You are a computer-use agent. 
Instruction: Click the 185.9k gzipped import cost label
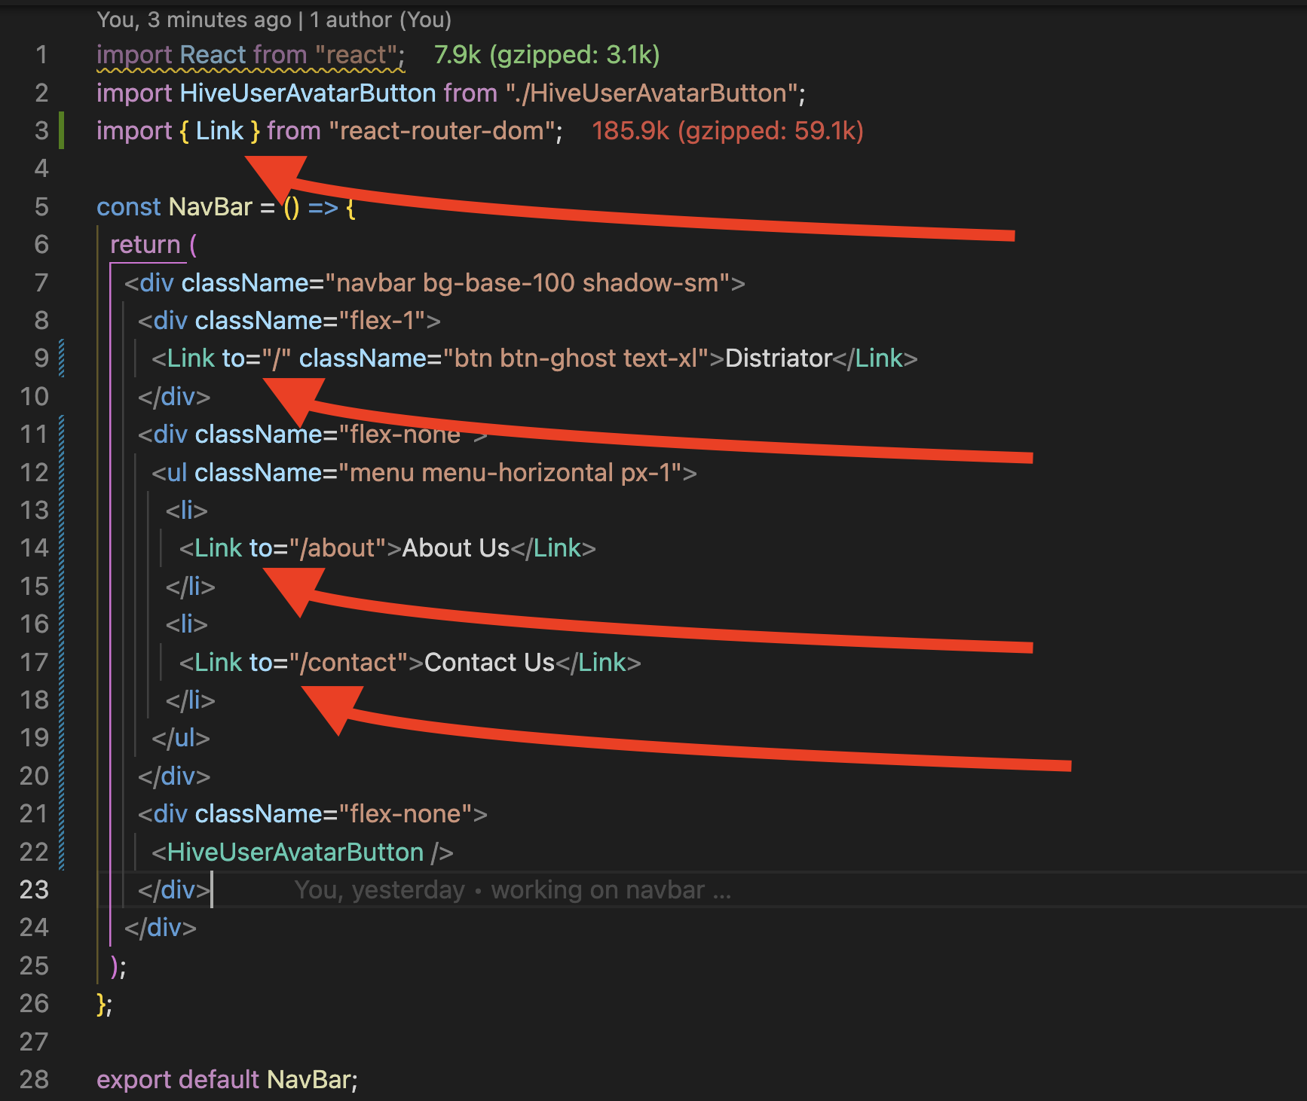tap(727, 131)
